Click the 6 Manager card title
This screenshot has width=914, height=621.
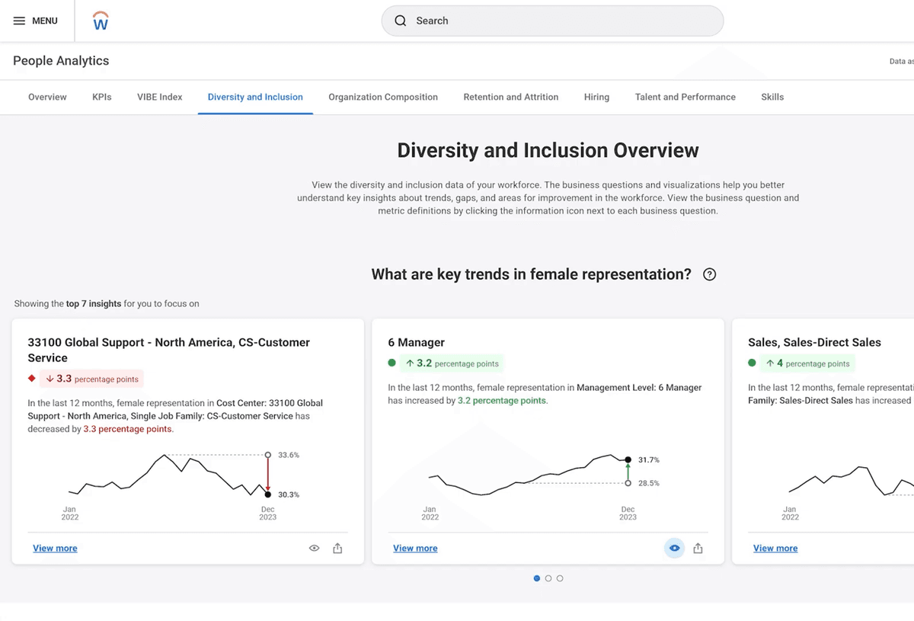click(x=416, y=342)
